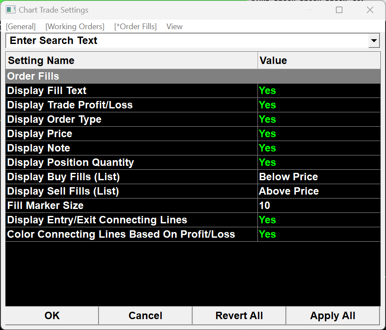Click the Setting Name column header

pyautogui.click(x=132, y=61)
